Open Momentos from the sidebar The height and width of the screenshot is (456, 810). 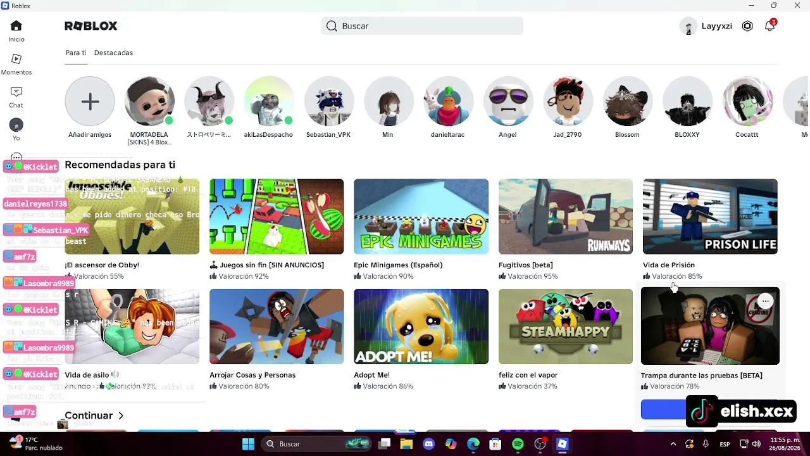coord(16,64)
